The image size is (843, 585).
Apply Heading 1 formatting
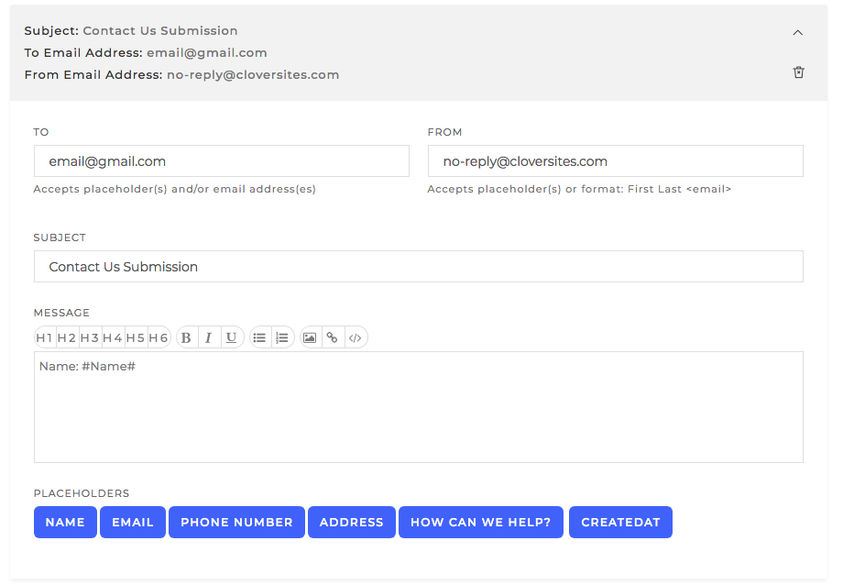click(x=44, y=337)
